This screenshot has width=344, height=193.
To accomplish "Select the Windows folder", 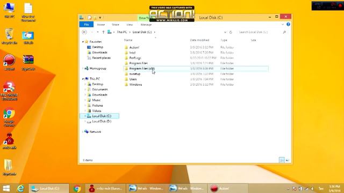I will point(135,85).
